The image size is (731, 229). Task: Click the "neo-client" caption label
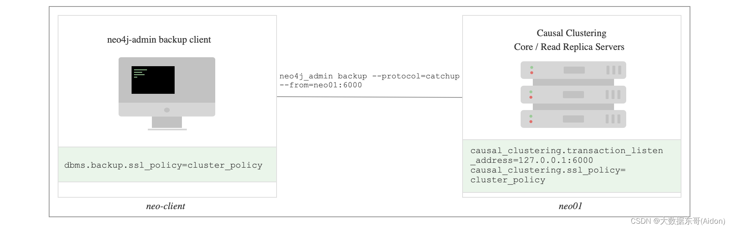click(165, 206)
